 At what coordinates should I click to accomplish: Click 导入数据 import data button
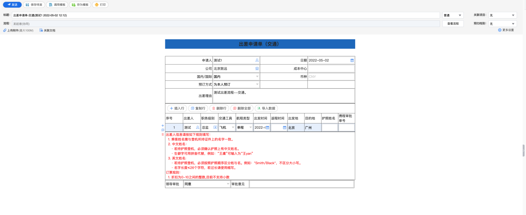tap(266, 108)
